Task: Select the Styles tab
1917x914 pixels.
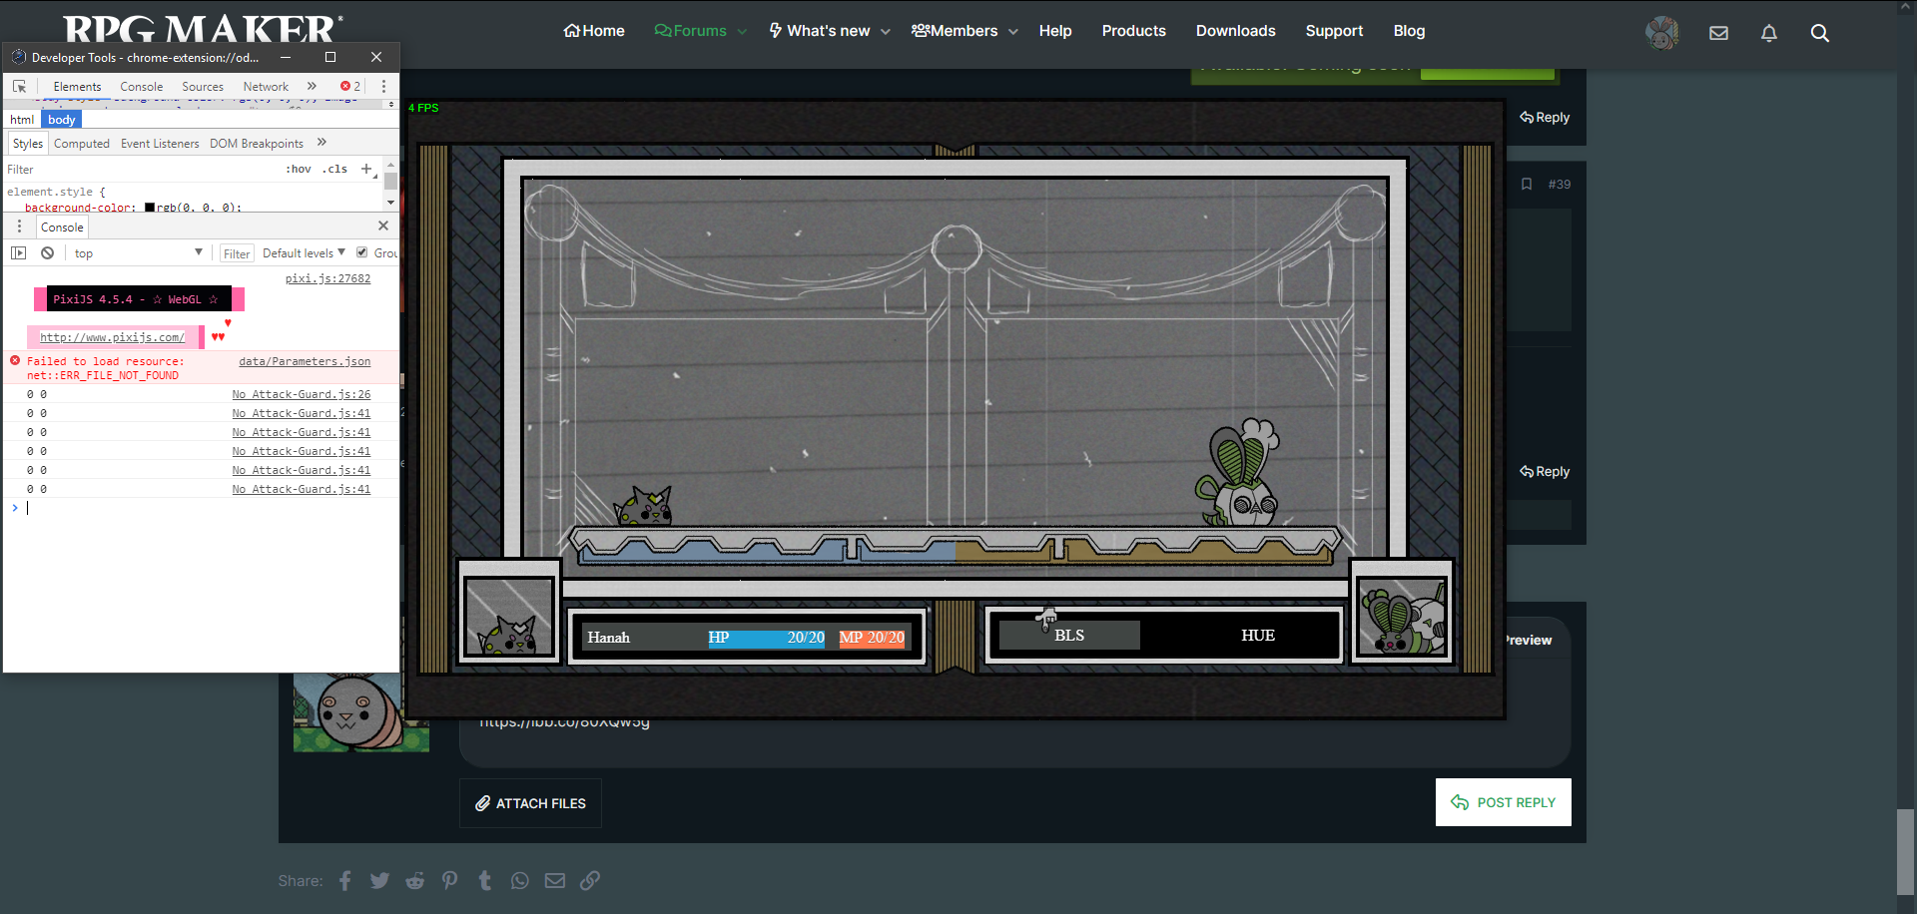Action: tap(28, 144)
